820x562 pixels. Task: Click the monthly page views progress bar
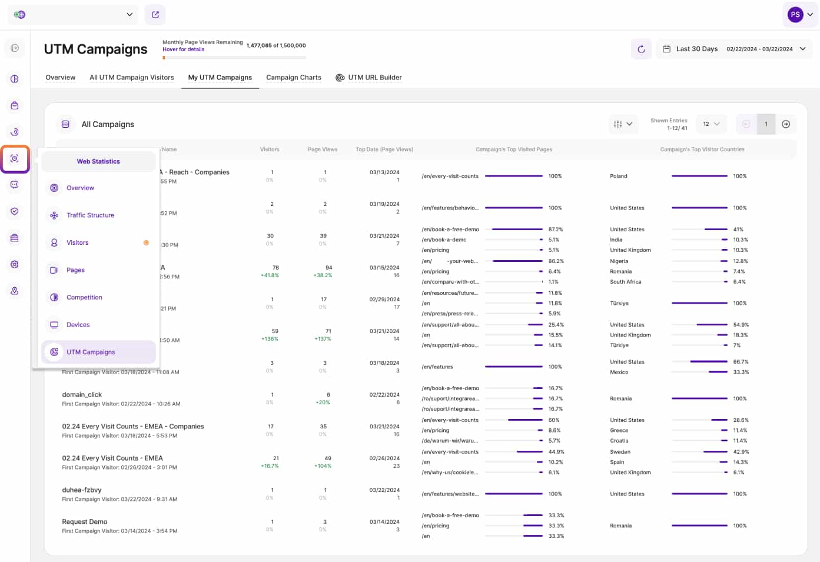click(234, 58)
